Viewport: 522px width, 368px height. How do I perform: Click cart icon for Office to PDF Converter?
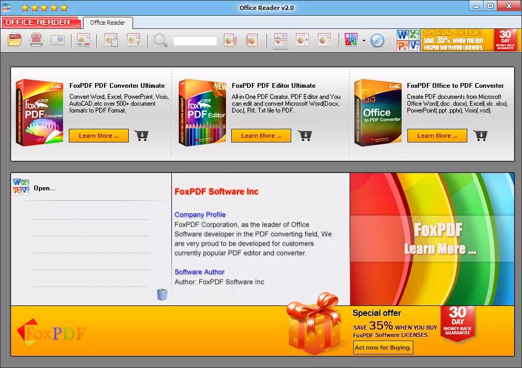480,136
